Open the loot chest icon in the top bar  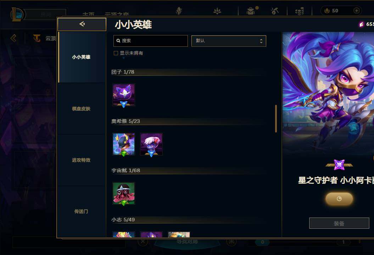click(251, 11)
